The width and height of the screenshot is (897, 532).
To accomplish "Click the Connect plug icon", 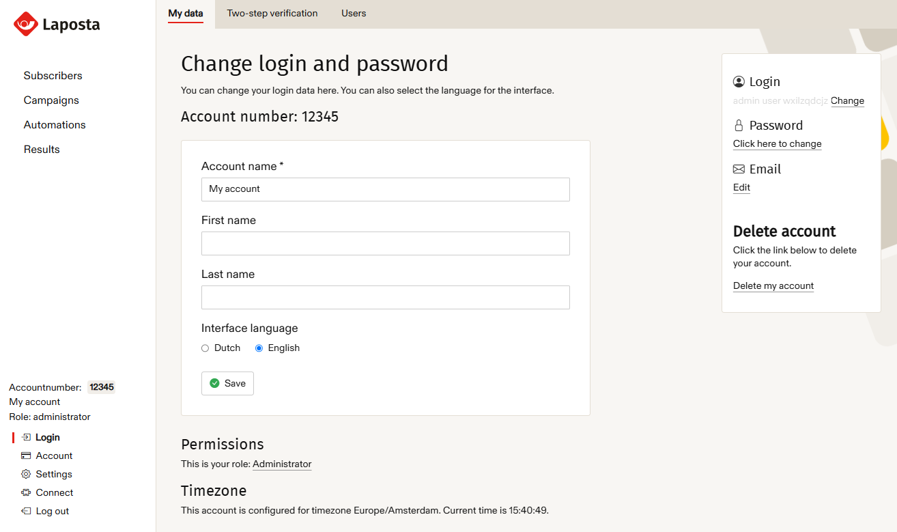I will [x=26, y=492].
